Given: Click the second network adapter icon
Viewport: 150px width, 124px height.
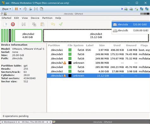Looking at the screenshot, I should pyautogui.click(x=147, y=9).
